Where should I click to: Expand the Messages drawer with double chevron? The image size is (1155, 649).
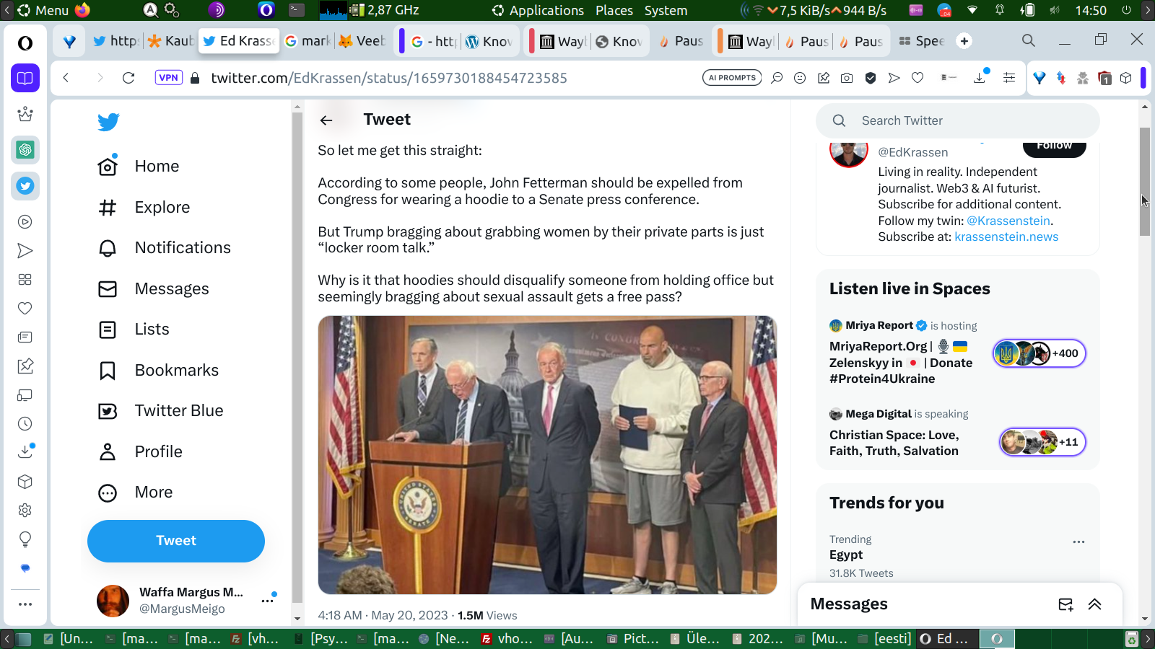click(x=1095, y=604)
